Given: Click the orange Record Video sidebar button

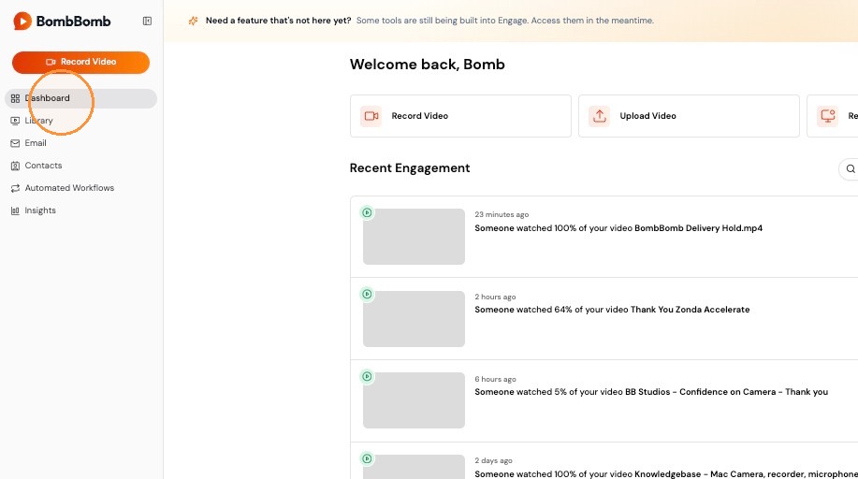Looking at the screenshot, I should coord(81,62).
